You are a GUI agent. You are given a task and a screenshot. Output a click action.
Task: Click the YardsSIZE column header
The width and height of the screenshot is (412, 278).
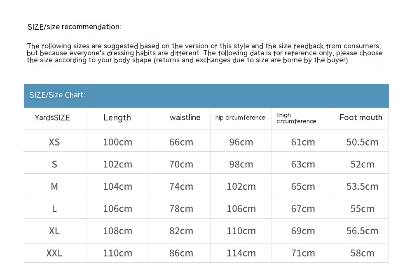(x=52, y=118)
